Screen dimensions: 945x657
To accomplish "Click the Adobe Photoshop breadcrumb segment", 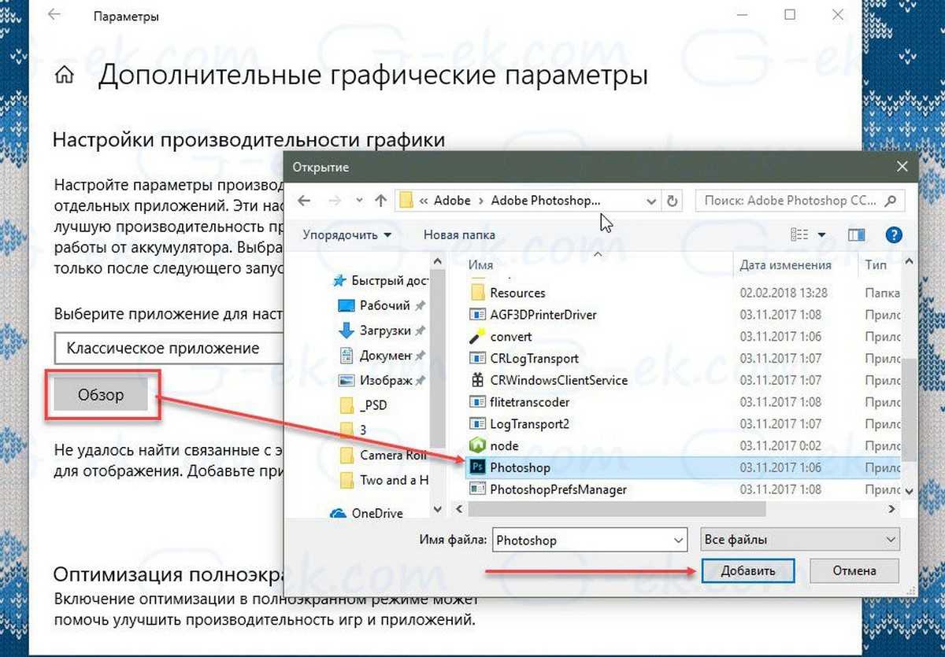I will (x=545, y=201).
